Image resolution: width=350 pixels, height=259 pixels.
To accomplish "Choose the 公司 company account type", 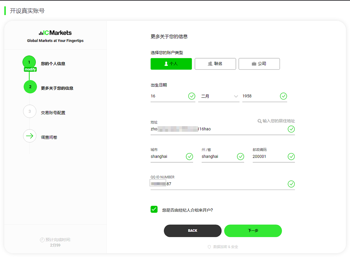I will (x=259, y=64).
